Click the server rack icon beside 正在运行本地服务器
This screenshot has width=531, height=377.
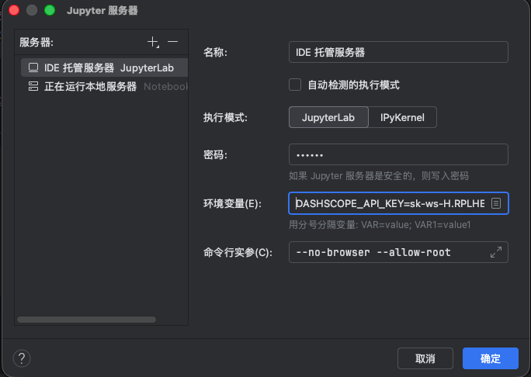click(33, 86)
